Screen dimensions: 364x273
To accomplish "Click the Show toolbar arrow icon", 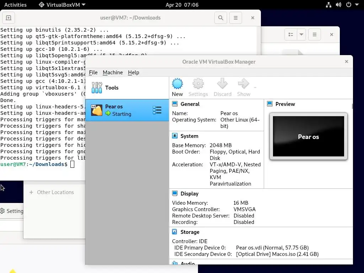I will (x=243, y=84).
